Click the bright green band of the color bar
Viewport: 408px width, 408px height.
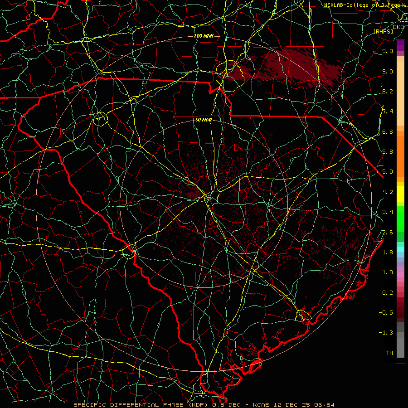coord(400,219)
